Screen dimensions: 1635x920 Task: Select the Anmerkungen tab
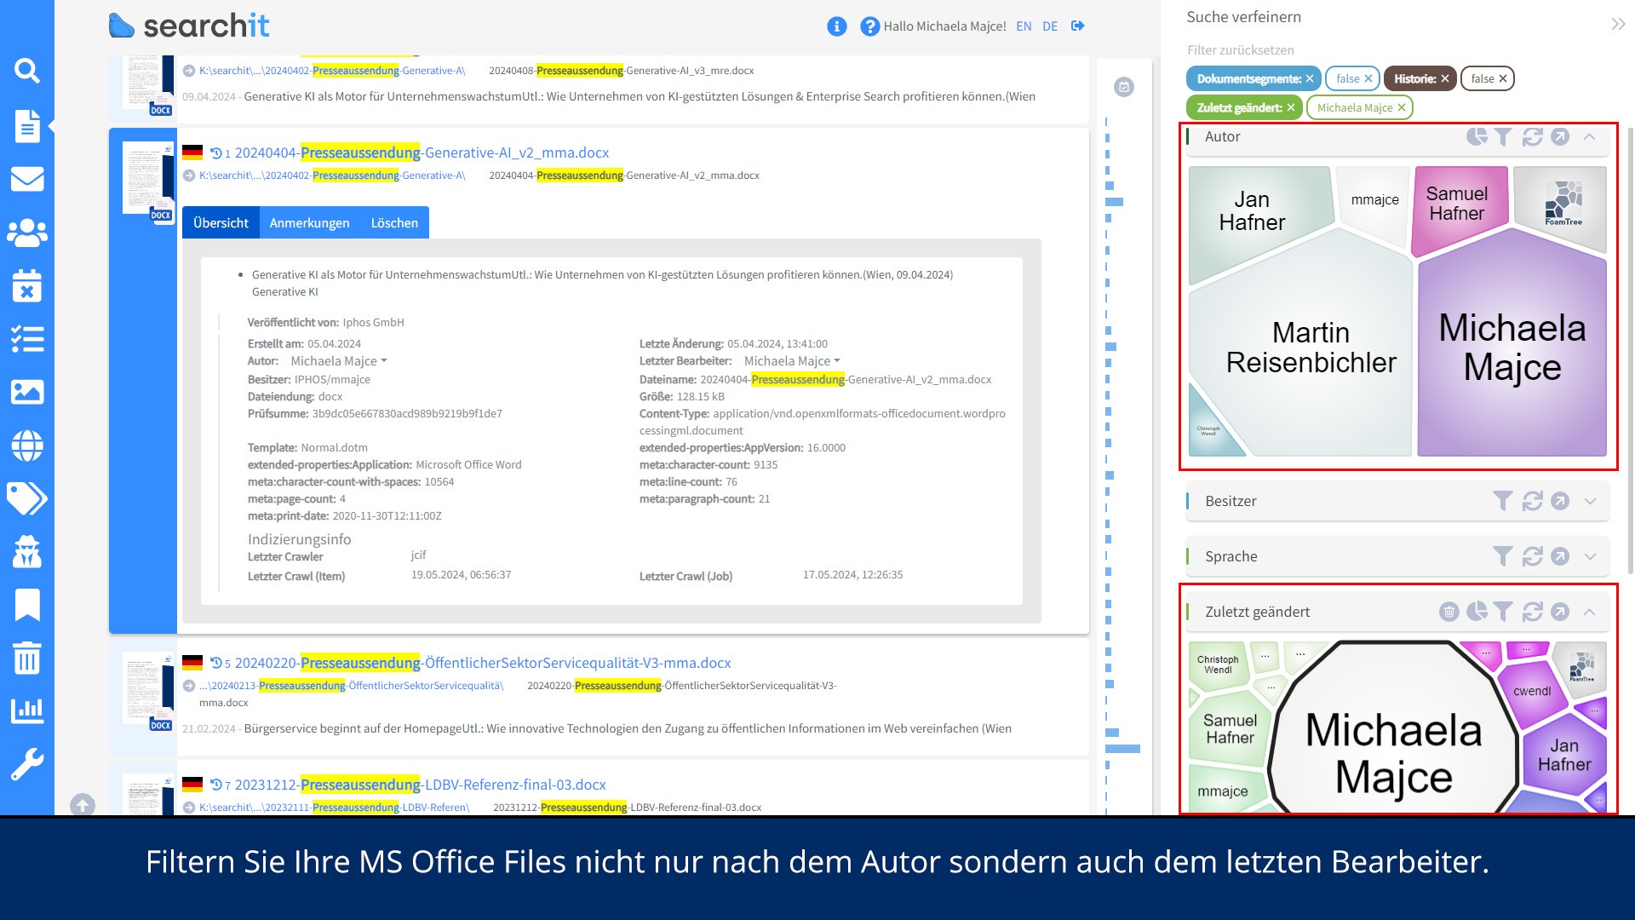(x=309, y=222)
